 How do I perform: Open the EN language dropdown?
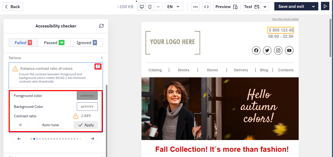click(174, 7)
